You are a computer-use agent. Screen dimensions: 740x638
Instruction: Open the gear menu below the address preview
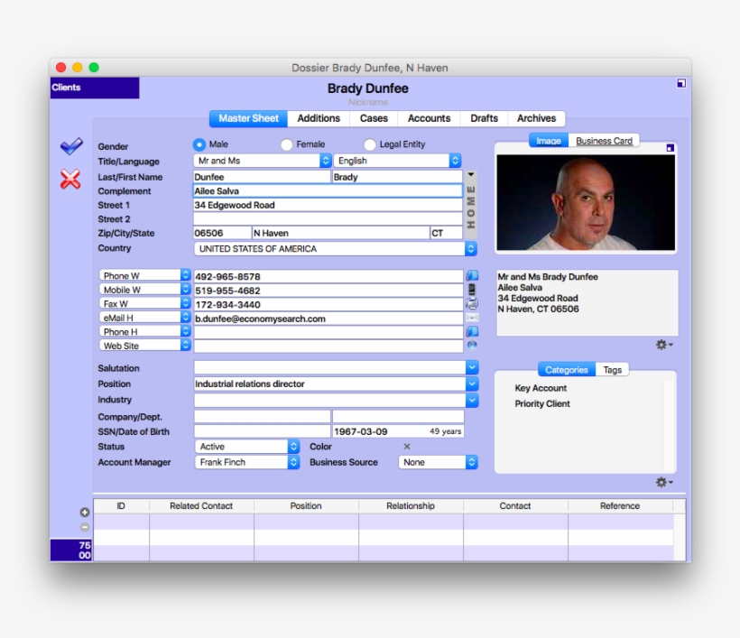[663, 344]
